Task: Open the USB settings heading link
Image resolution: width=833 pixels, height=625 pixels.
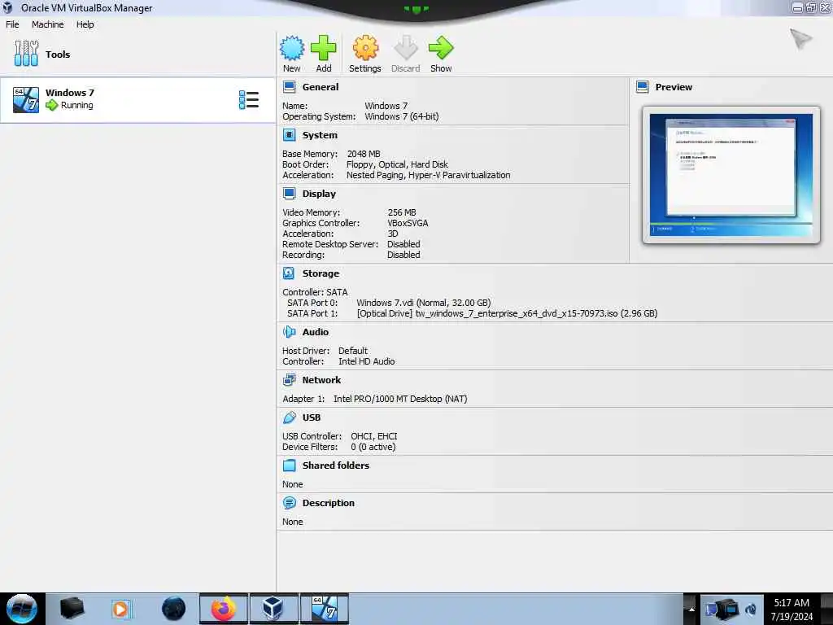Action: (312, 417)
